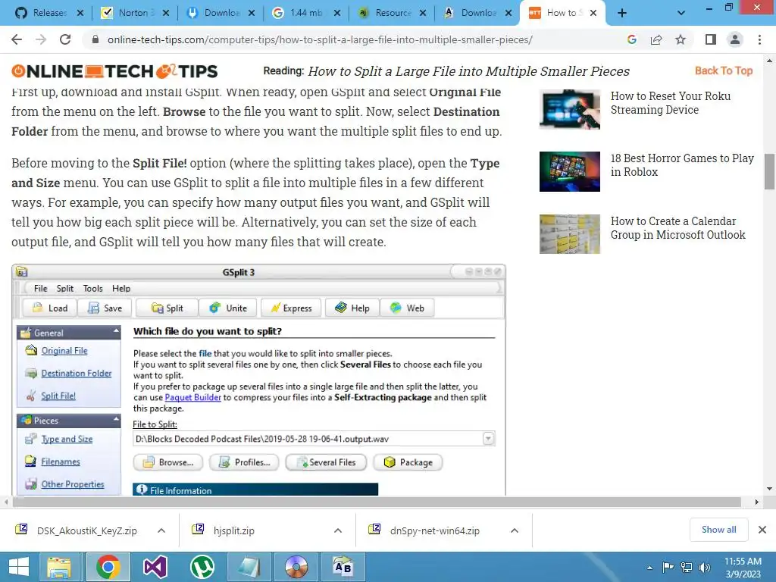This screenshot has width=776, height=582.
Task: Open hjsplit.zip download options arrow
Action: [x=338, y=530]
